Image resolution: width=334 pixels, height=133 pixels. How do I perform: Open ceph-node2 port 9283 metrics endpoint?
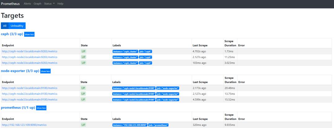[x=30, y=57]
